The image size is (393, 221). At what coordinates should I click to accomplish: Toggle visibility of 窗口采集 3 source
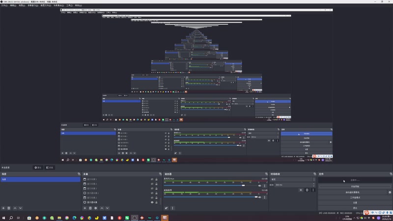coord(152,189)
